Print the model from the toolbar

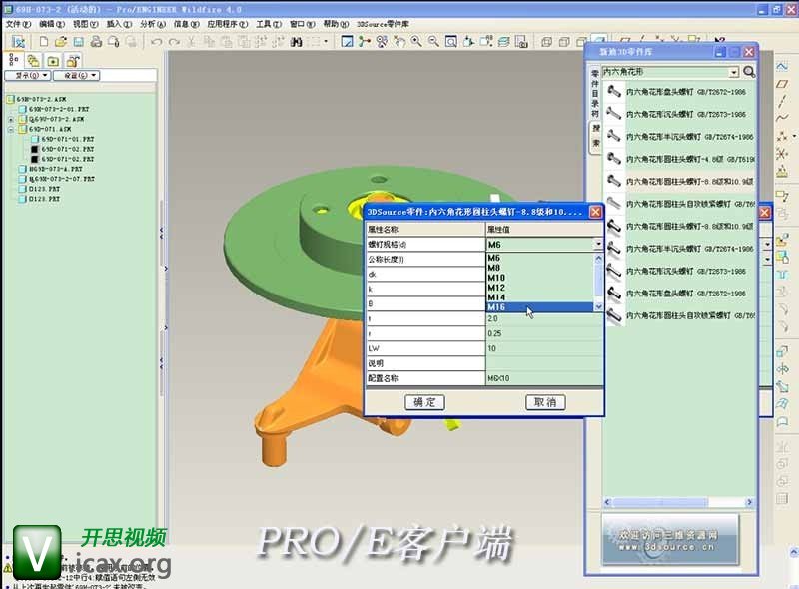click(x=96, y=42)
